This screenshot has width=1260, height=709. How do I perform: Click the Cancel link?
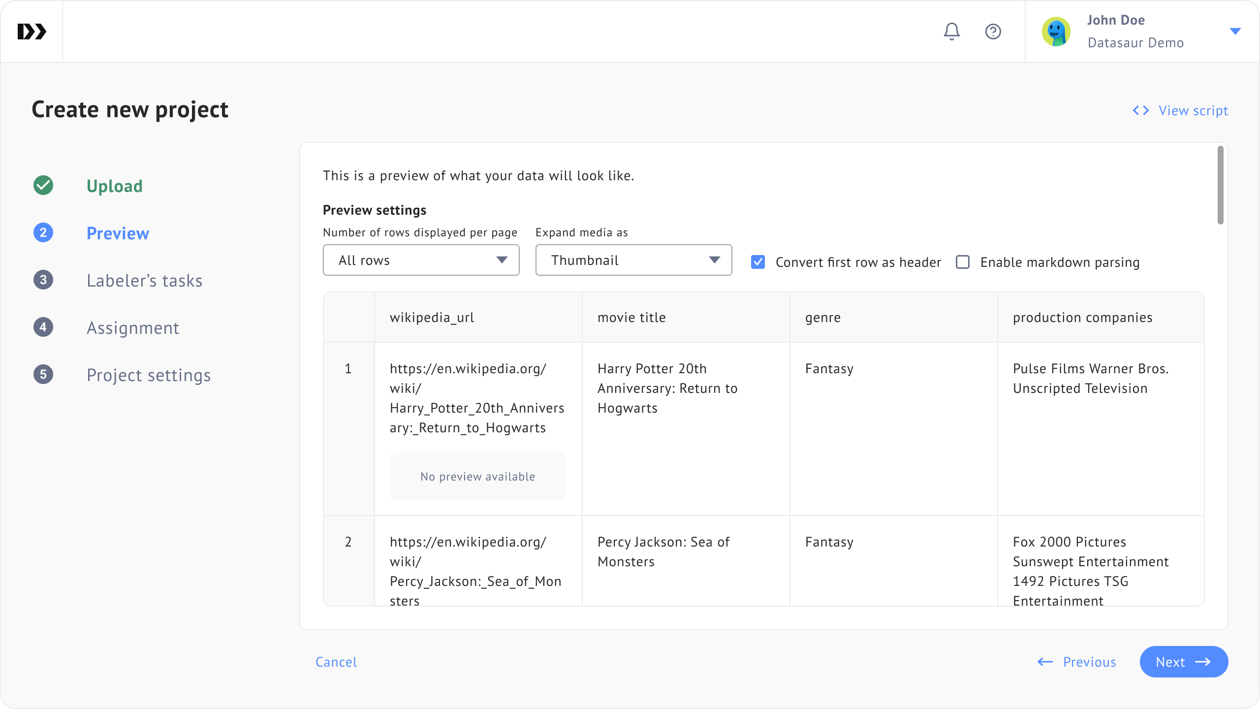336,662
